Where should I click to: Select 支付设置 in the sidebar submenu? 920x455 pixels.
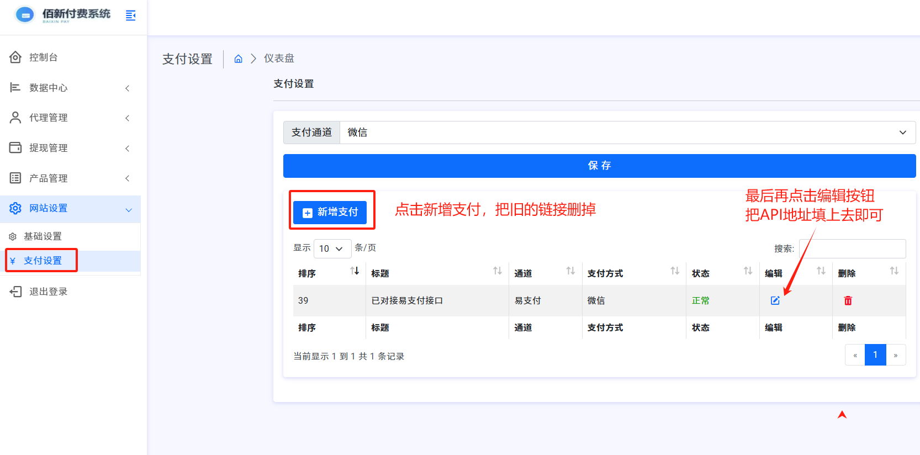click(43, 261)
